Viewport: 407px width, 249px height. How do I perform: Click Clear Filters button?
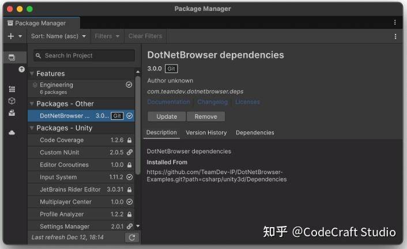145,36
